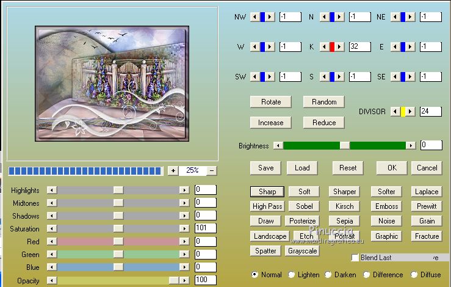Increase the NW value with right arrow
Screen dimensions: 451x287
point(270,17)
